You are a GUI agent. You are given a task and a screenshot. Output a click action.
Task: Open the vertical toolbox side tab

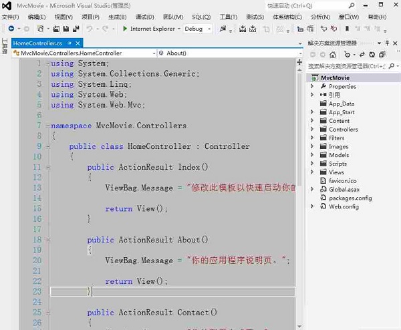(x=5, y=46)
